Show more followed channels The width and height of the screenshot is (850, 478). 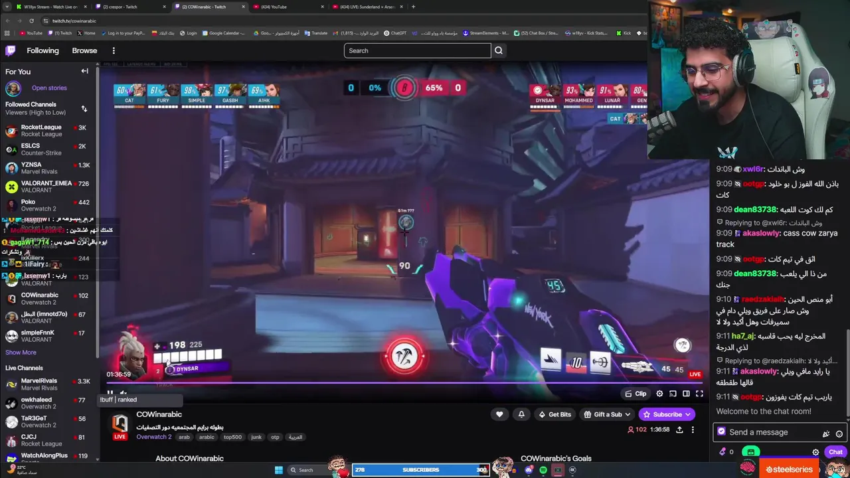(x=21, y=353)
